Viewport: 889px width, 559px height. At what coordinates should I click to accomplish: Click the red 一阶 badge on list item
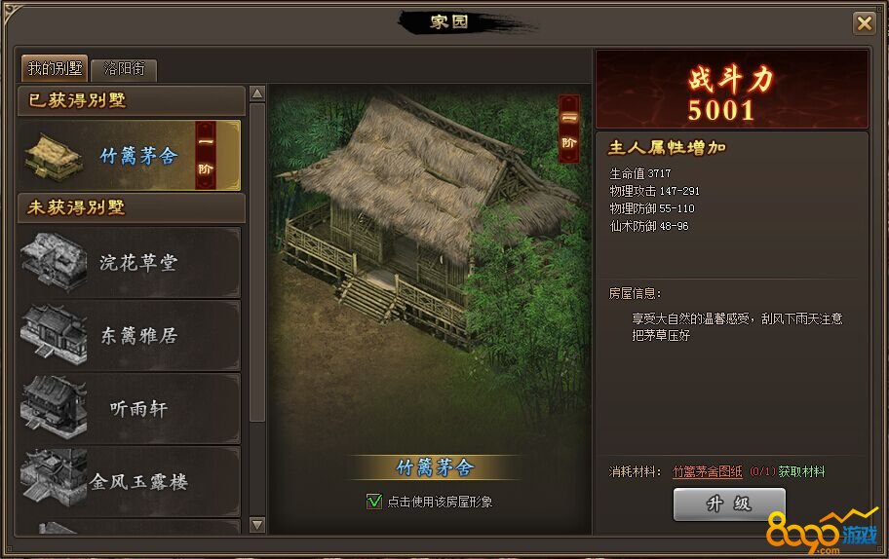click(206, 155)
